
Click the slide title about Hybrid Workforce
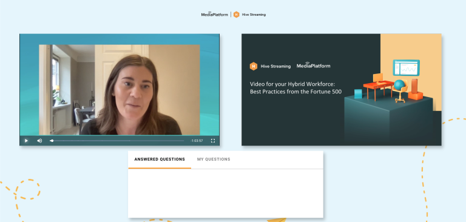point(296,88)
